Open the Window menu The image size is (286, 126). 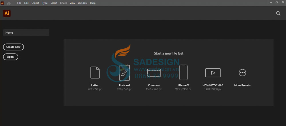point(82,3)
